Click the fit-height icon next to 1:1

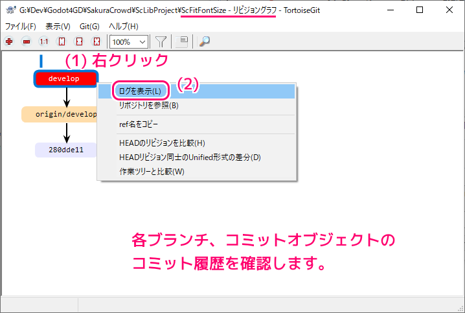pyautogui.click(x=62, y=41)
